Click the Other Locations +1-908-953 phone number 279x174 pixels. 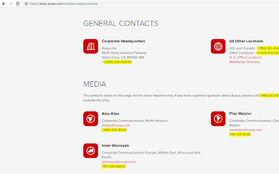[268, 53]
